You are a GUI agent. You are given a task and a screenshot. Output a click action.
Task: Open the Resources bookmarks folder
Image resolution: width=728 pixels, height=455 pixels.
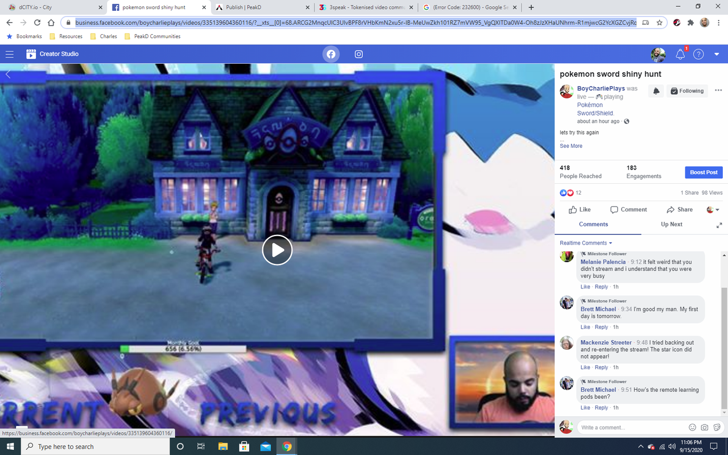pos(66,36)
